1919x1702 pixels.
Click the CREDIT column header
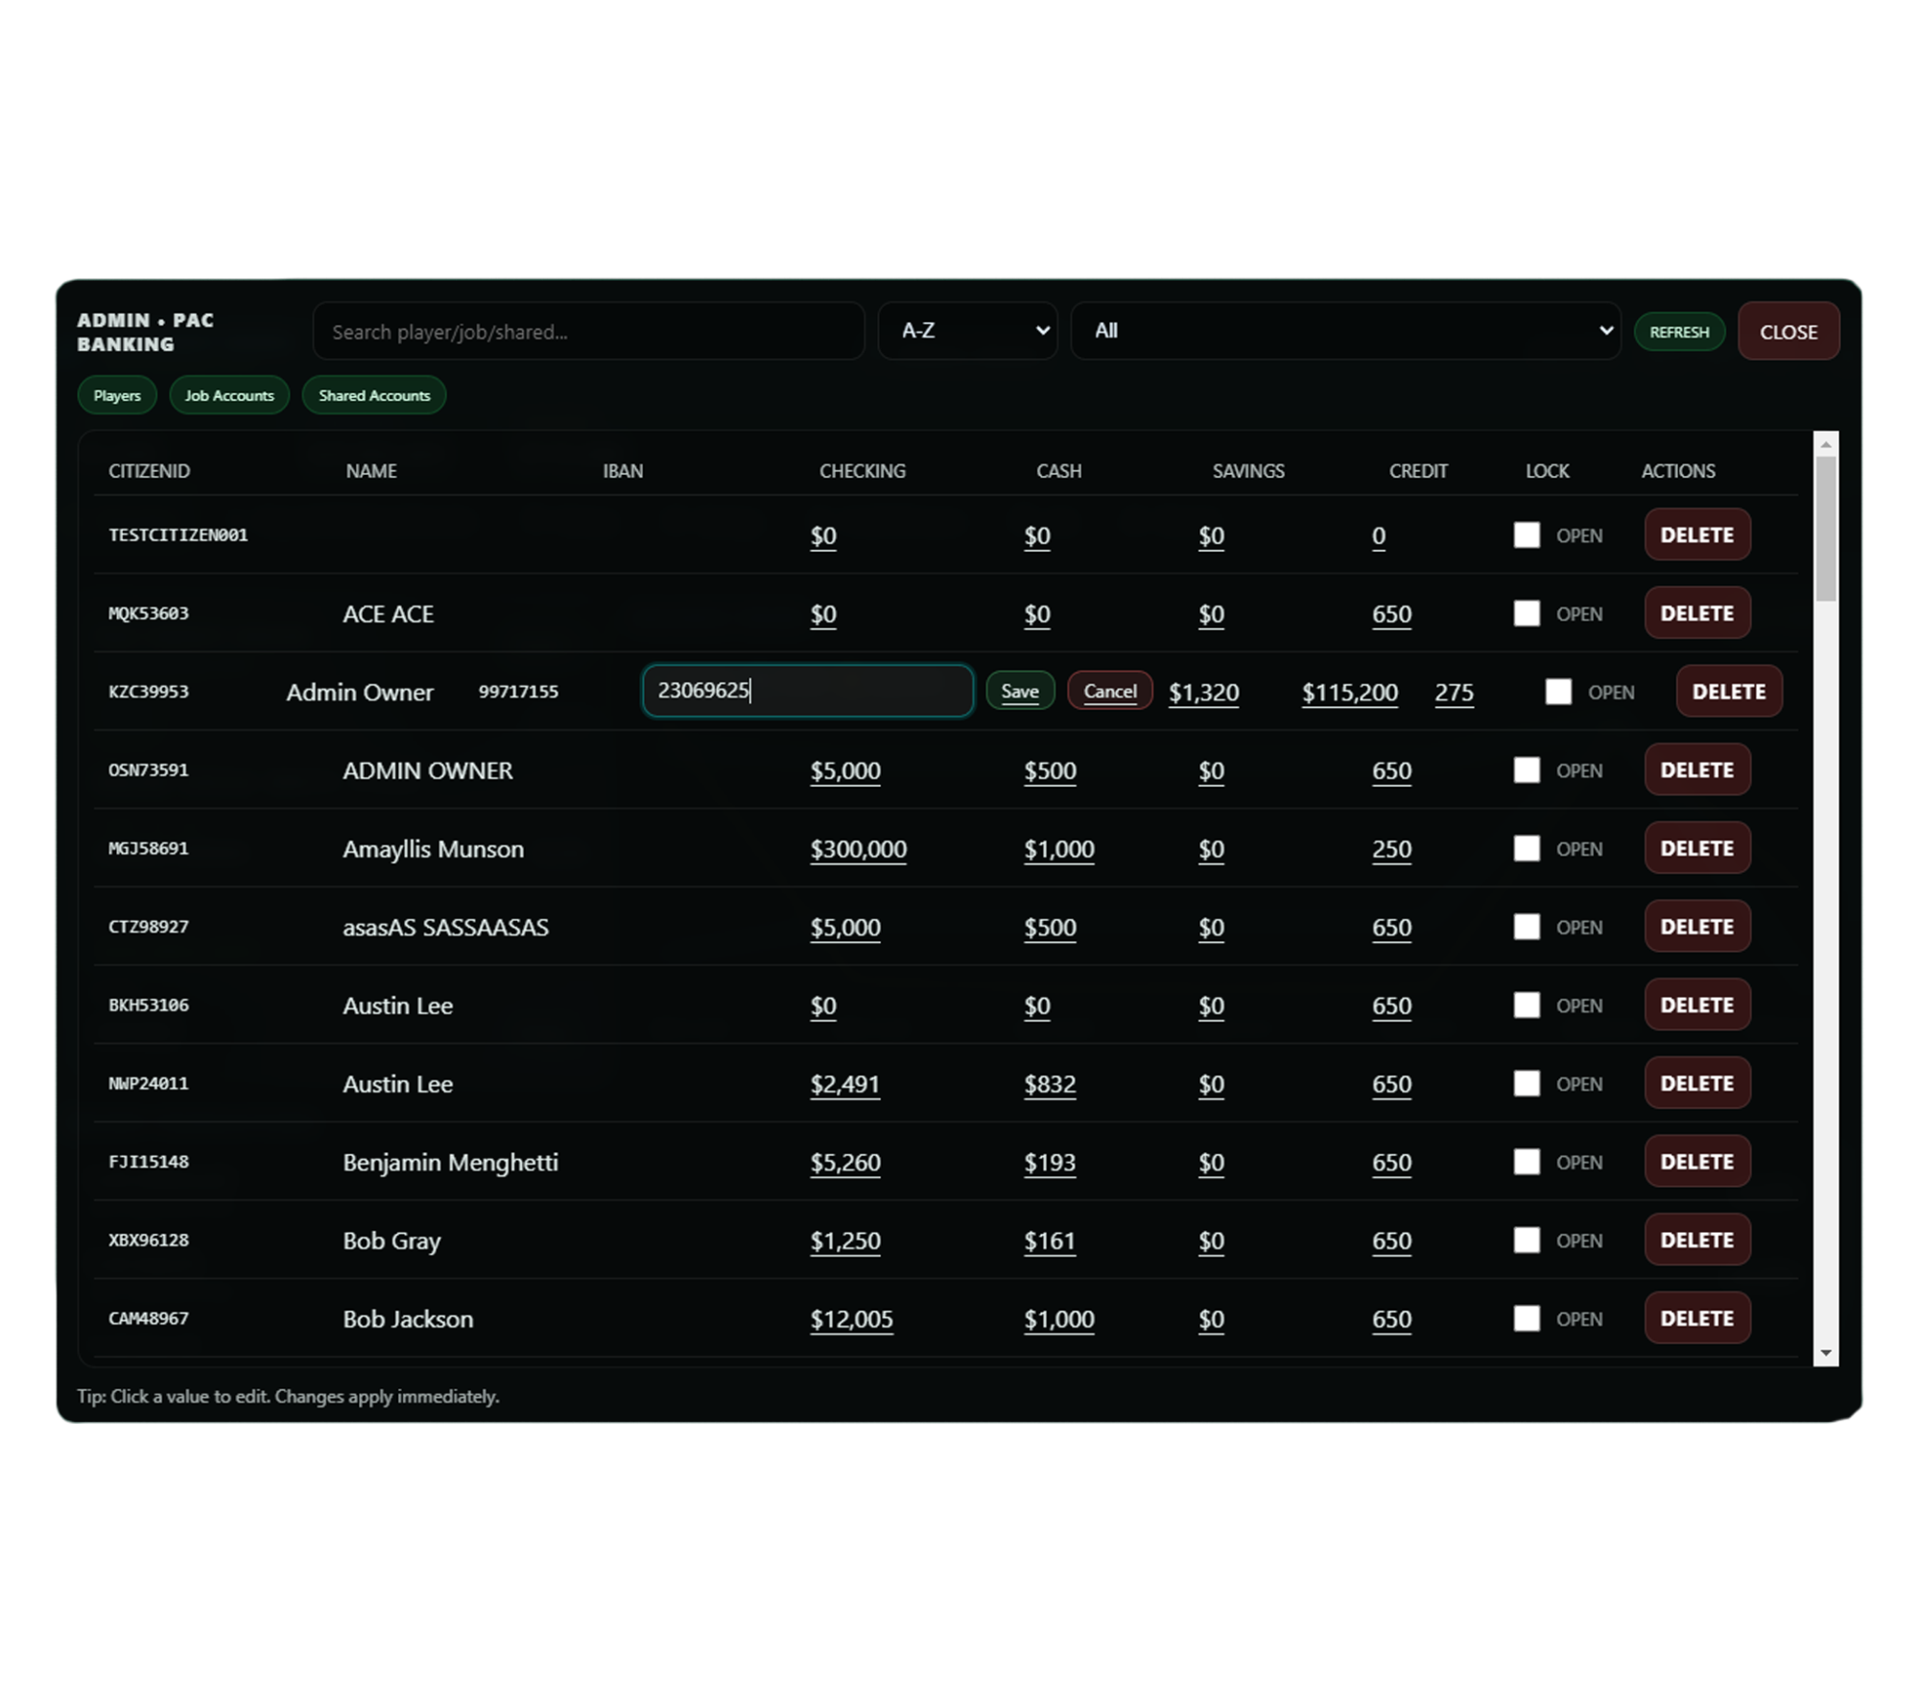[1418, 471]
